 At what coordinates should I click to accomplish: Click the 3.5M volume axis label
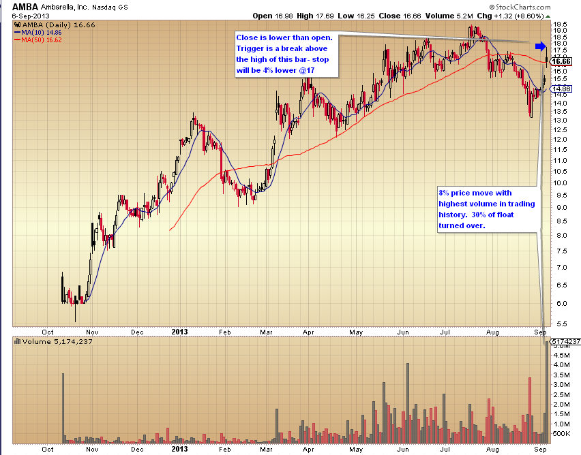point(562,375)
